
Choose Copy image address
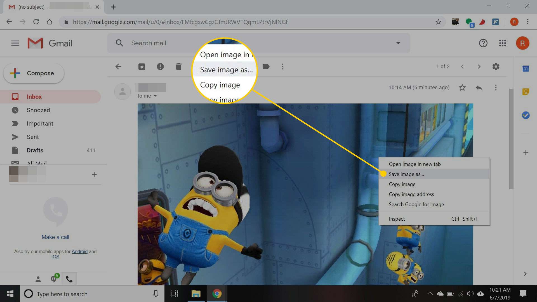(434, 194)
